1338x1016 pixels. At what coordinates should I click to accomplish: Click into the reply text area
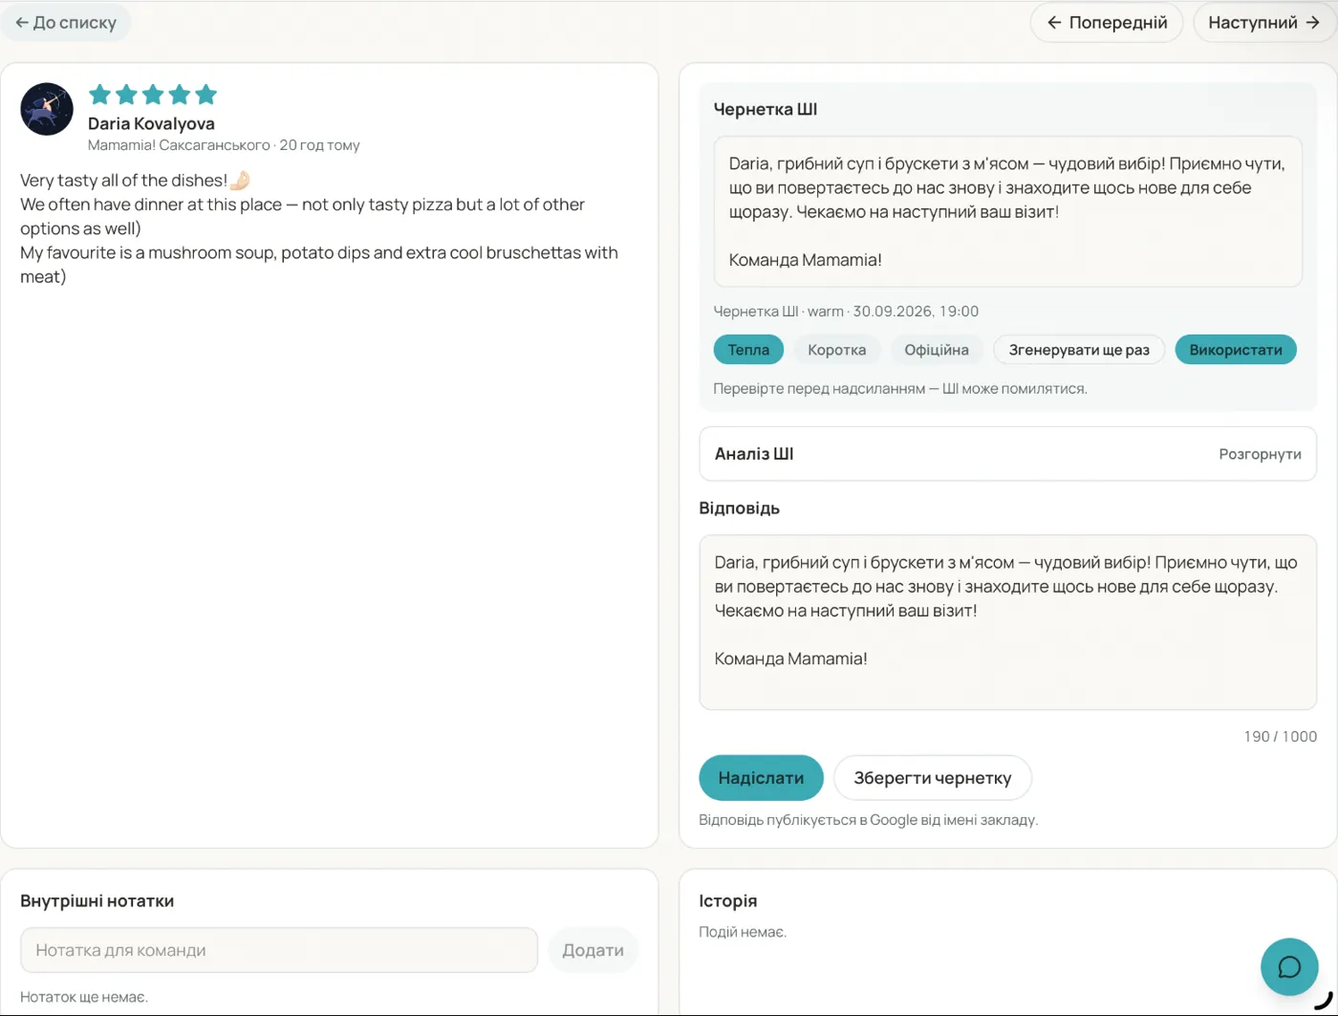pos(1008,622)
